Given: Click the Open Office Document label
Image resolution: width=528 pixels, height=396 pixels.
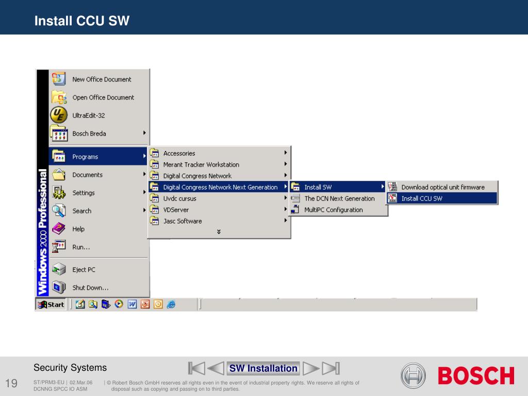Looking at the screenshot, I should (x=103, y=97).
